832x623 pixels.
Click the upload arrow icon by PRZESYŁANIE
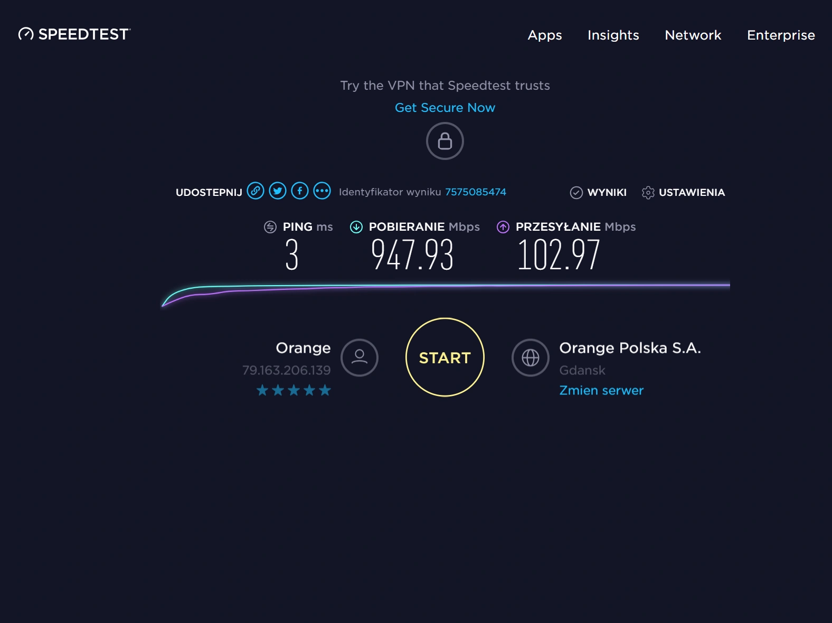click(503, 227)
